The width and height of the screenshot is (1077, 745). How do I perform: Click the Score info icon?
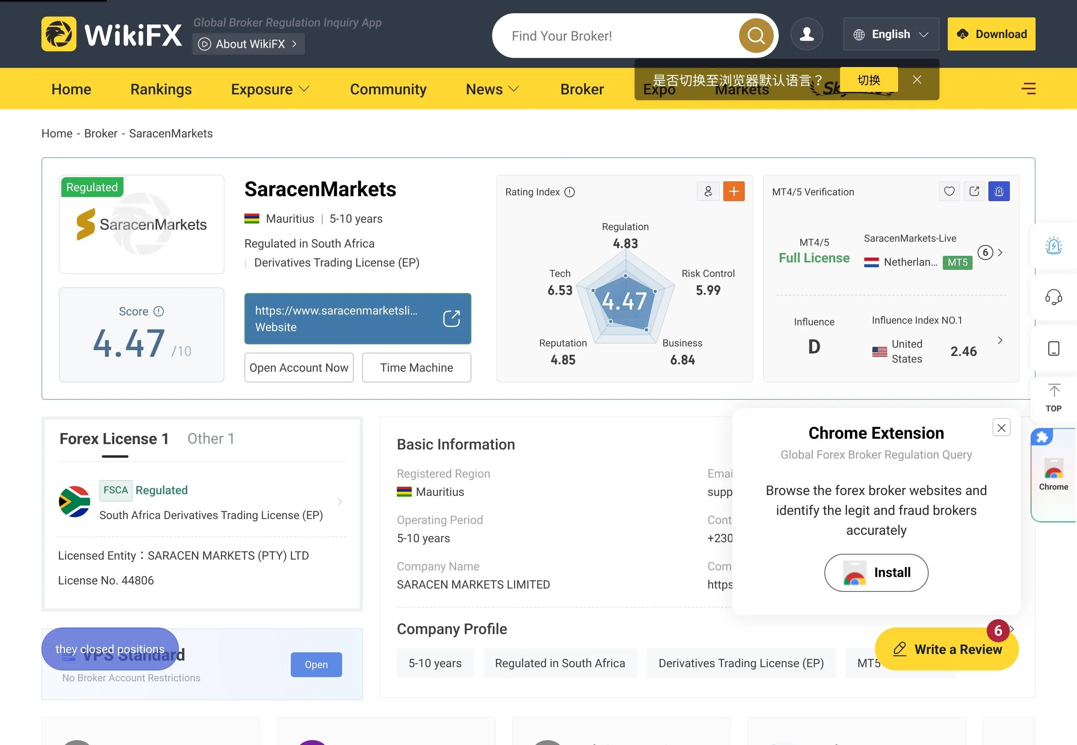159,311
